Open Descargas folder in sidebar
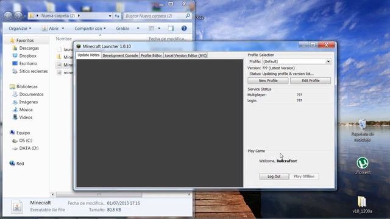390x219 pixels. coord(29,48)
